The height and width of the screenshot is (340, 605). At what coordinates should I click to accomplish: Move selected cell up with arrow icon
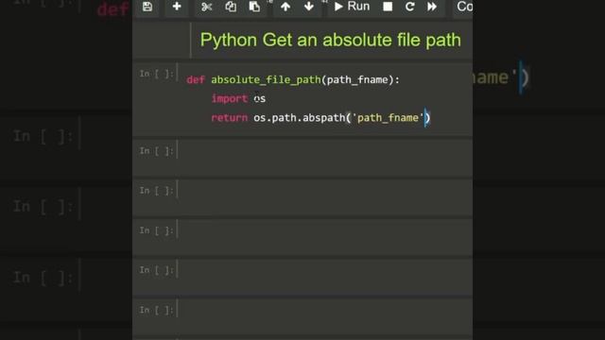pyautogui.click(x=285, y=7)
